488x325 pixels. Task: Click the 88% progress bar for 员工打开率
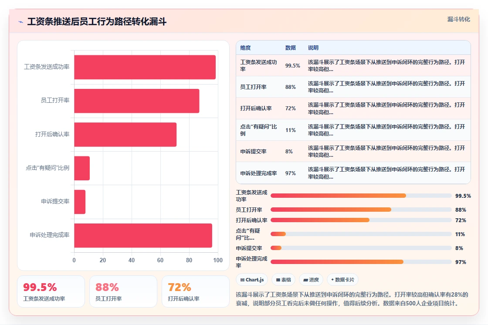[x=361, y=210]
